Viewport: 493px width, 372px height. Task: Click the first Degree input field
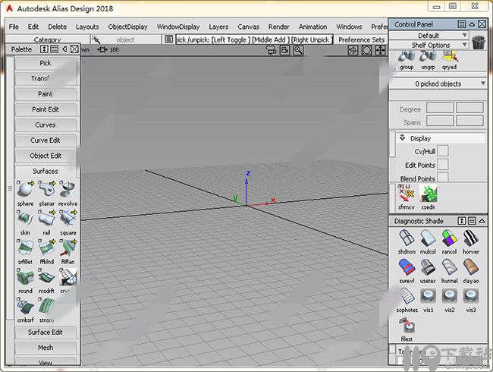click(x=440, y=108)
